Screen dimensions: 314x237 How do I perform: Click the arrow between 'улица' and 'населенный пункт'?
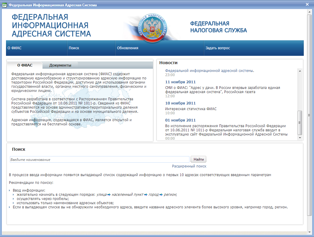coord(109,195)
